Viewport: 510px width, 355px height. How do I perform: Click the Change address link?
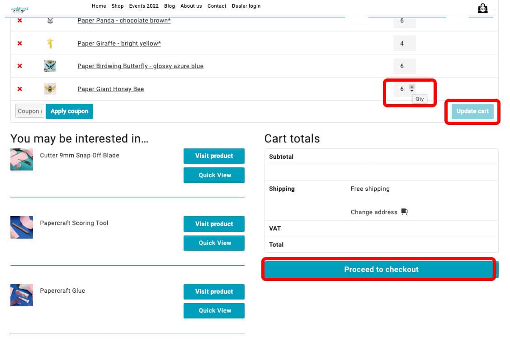point(374,212)
